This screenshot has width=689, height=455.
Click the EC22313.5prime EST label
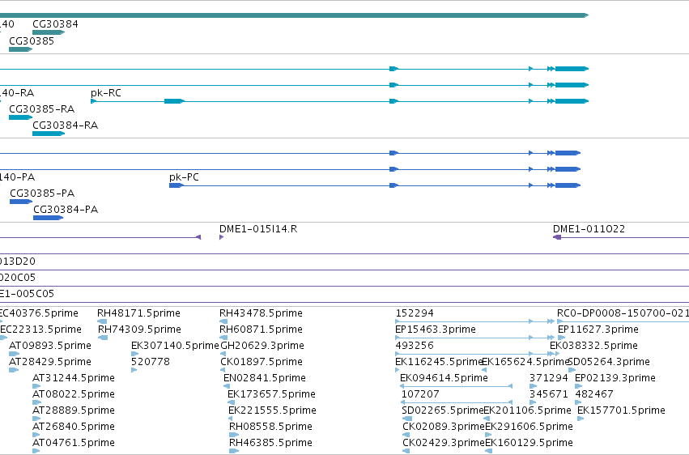click(x=40, y=330)
